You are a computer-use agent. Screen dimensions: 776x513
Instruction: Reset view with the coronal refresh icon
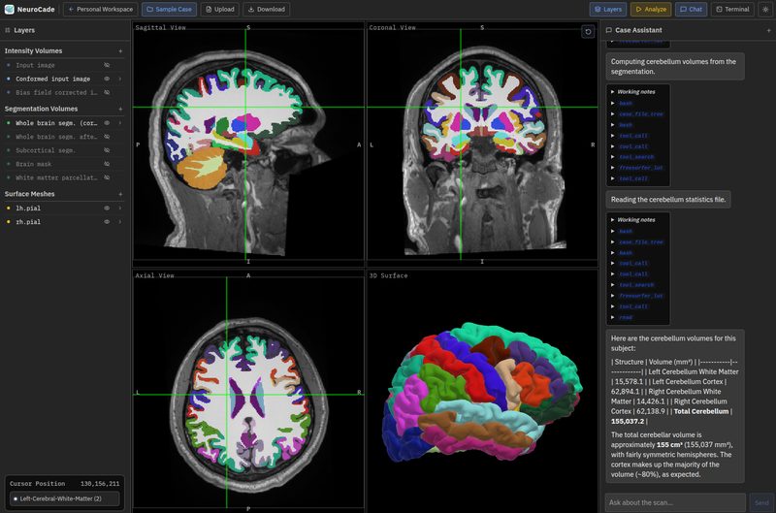[588, 32]
